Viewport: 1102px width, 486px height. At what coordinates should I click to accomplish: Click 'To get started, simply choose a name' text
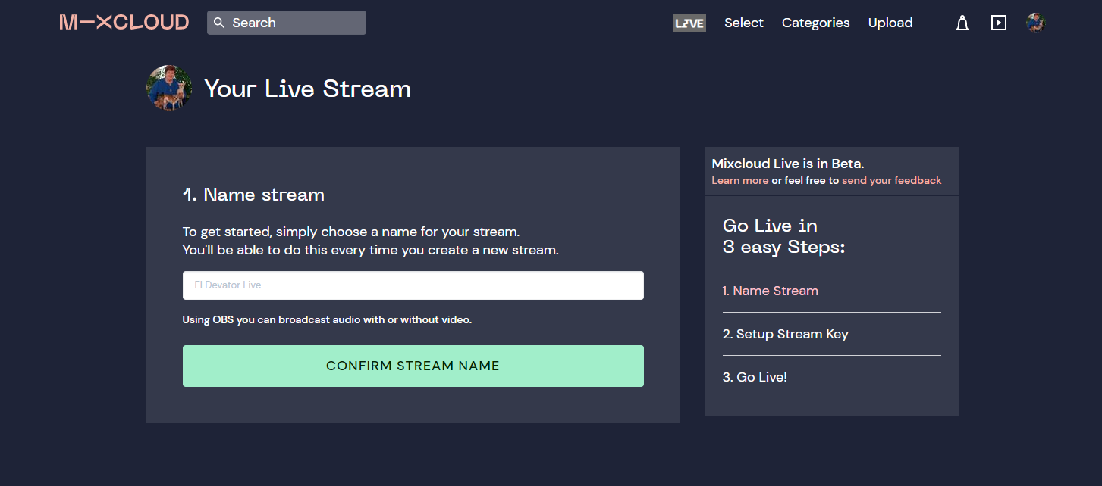(x=351, y=232)
